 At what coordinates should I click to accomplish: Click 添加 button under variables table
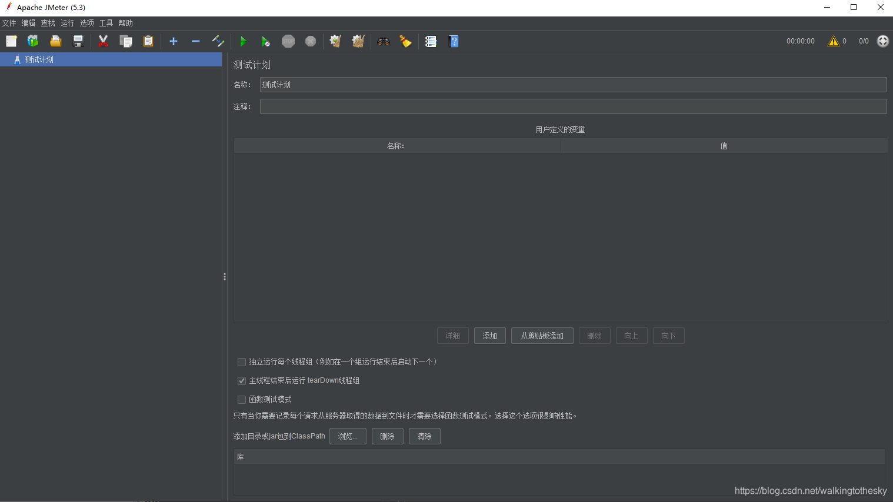tap(490, 336)
